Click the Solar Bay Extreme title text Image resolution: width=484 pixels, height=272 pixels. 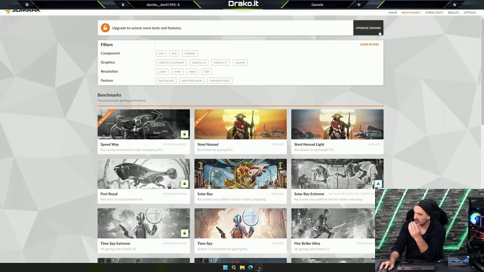tap(309, 194)
